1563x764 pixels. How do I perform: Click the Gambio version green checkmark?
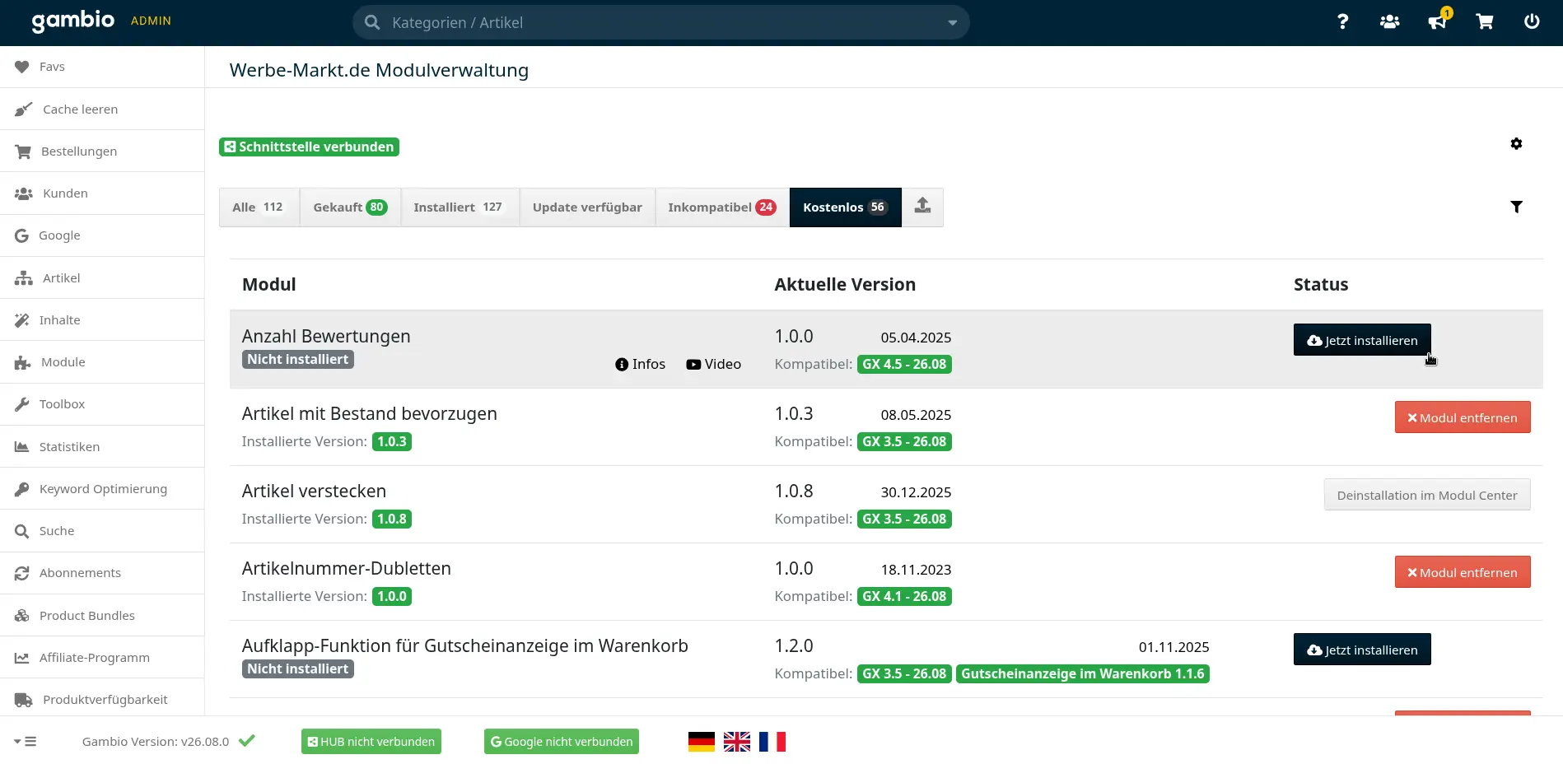[247, 741]
